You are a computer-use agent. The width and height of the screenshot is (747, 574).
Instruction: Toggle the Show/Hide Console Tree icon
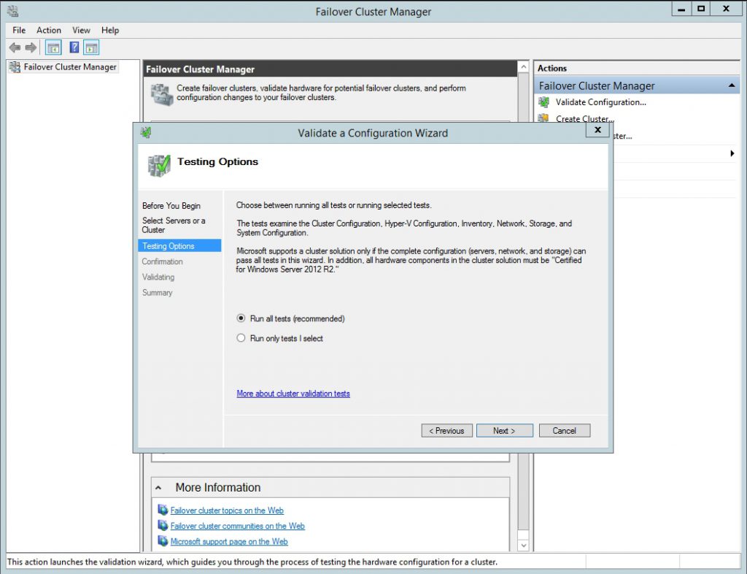[53, 47]
